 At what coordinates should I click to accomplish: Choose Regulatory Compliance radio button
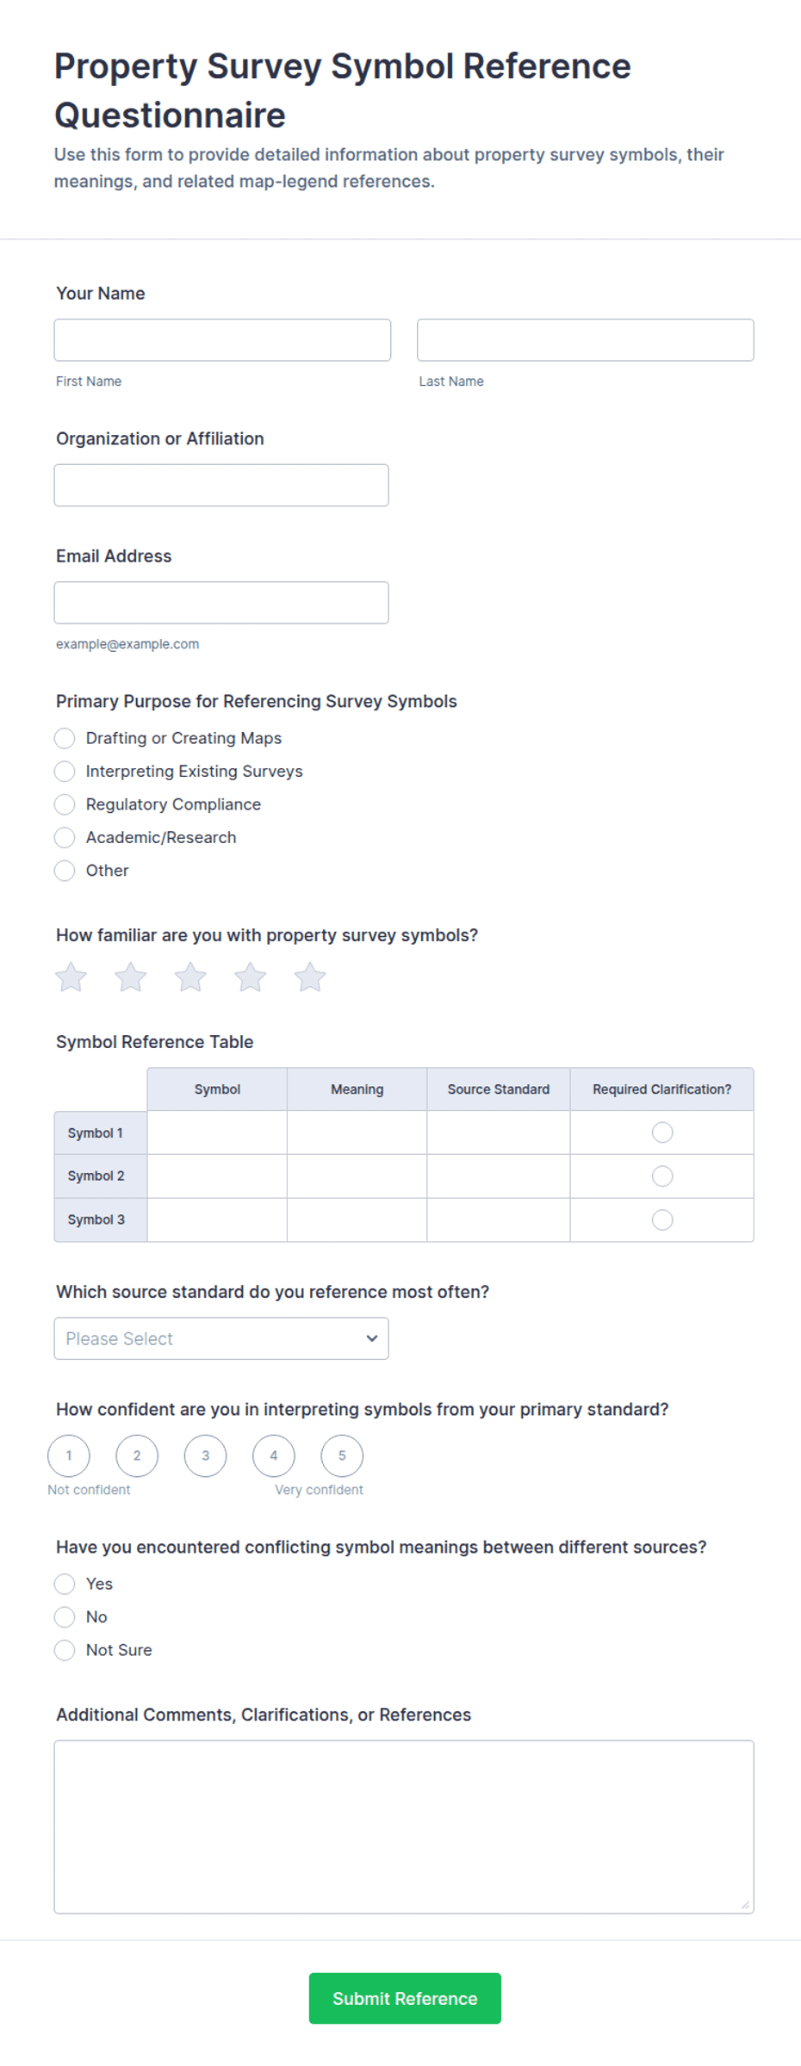tap(65, 804)
